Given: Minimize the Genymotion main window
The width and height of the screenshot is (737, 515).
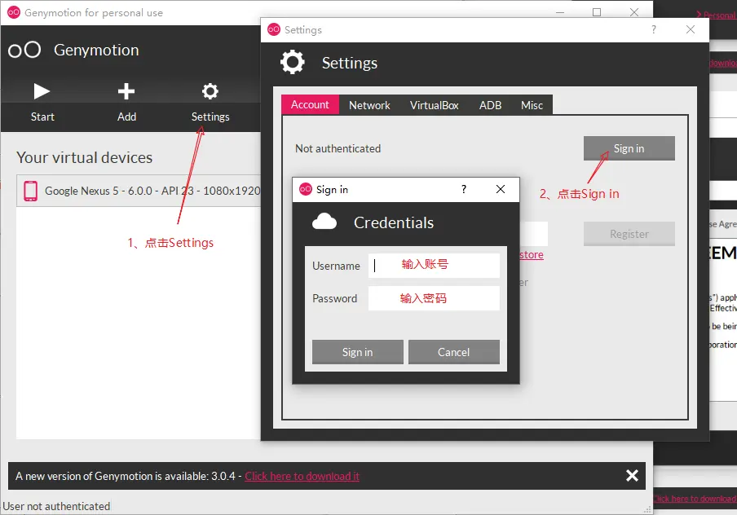Looking at the screenshot, I should click(560, 13).
